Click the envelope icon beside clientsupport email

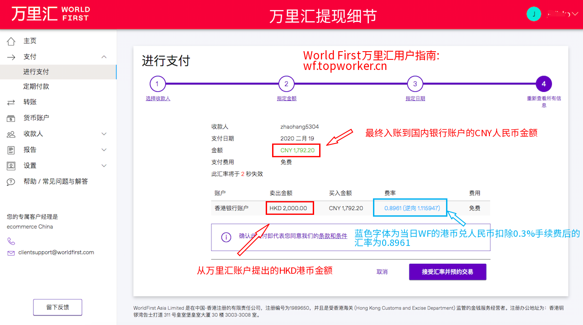click(11, 253)
